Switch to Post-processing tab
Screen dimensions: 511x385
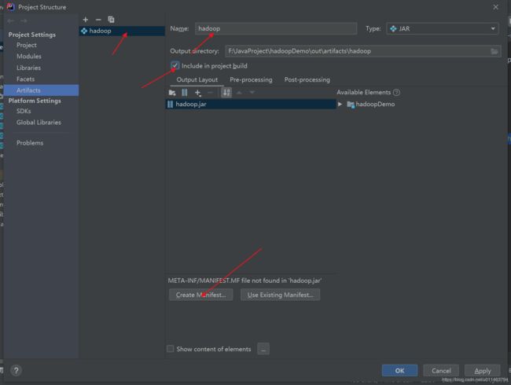(307, 80)
